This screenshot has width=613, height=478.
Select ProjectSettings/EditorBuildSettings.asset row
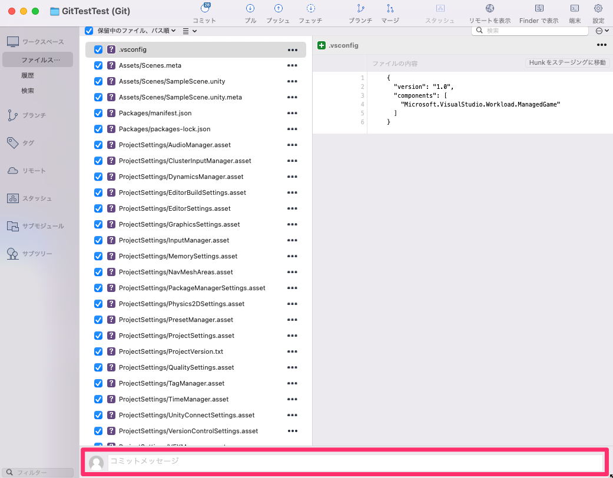(x=196, y=192)
